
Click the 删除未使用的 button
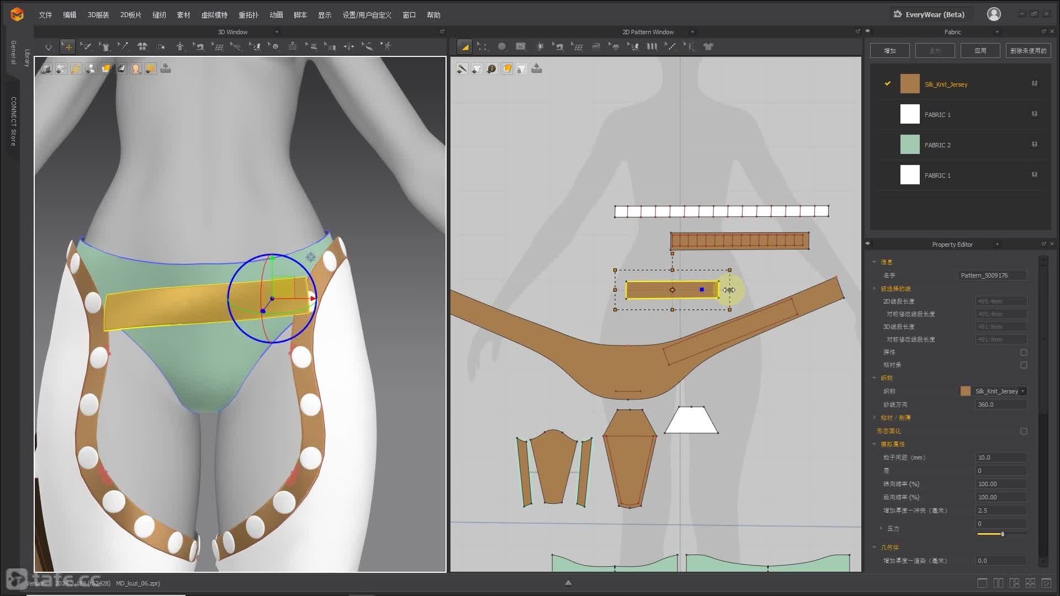1028,51
